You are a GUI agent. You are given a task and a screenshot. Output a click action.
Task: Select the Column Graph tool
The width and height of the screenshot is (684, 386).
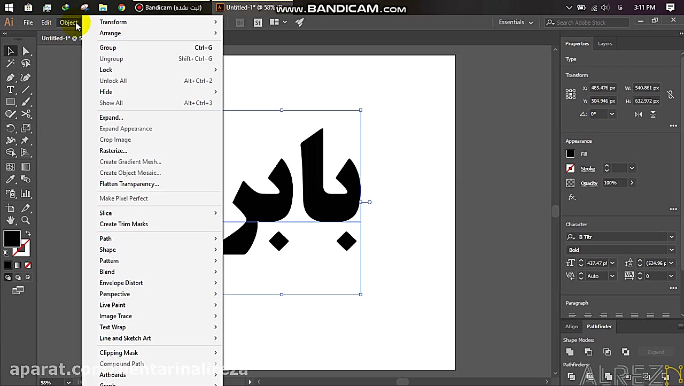point(26,194)
